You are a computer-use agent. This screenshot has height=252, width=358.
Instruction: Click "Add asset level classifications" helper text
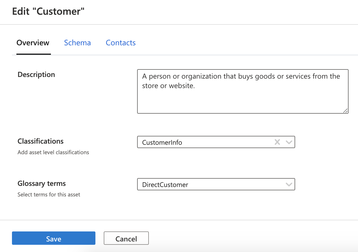(x=53, y=152)
